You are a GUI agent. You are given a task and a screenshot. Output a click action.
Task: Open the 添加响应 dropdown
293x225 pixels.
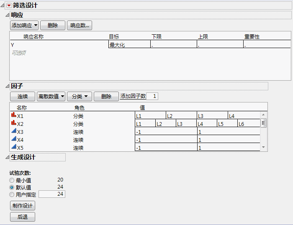[24, 26]
